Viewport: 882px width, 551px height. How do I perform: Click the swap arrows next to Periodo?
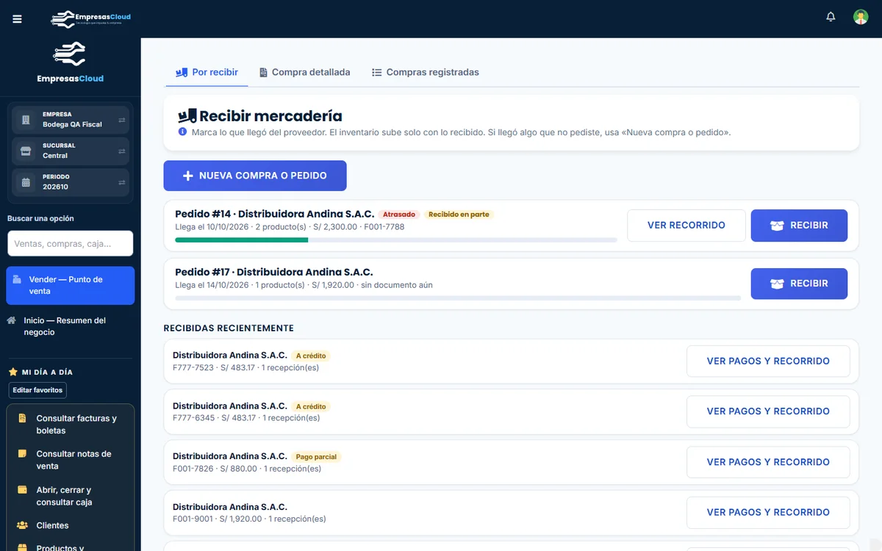122,182
